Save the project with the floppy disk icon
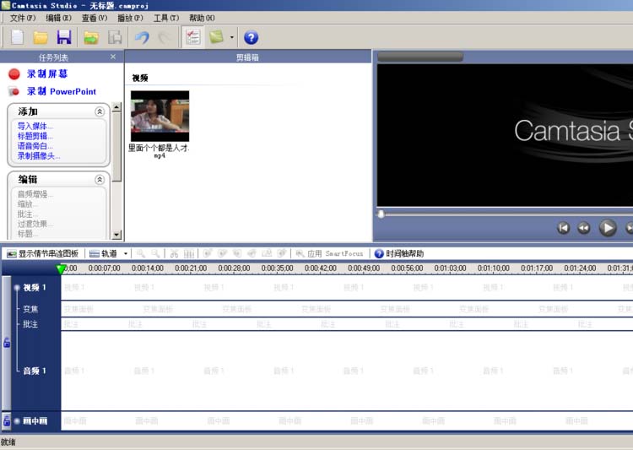 (x=64, y=37)
